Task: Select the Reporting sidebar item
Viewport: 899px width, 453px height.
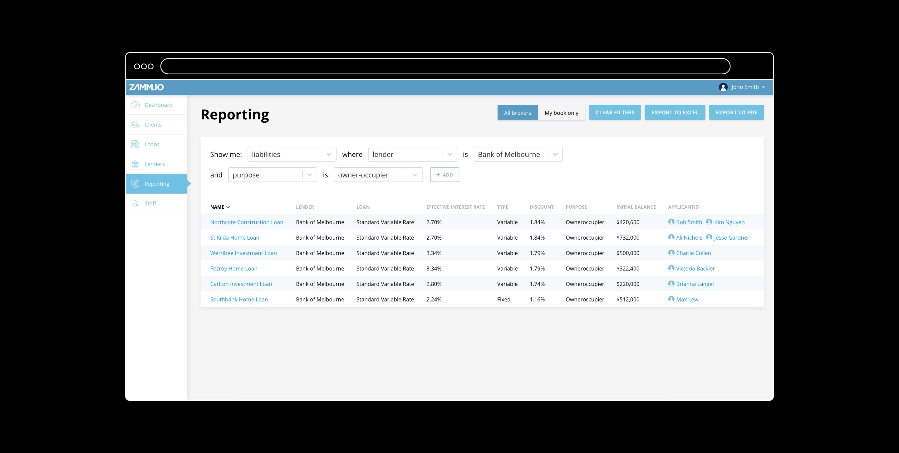Action: pos(156,184)
